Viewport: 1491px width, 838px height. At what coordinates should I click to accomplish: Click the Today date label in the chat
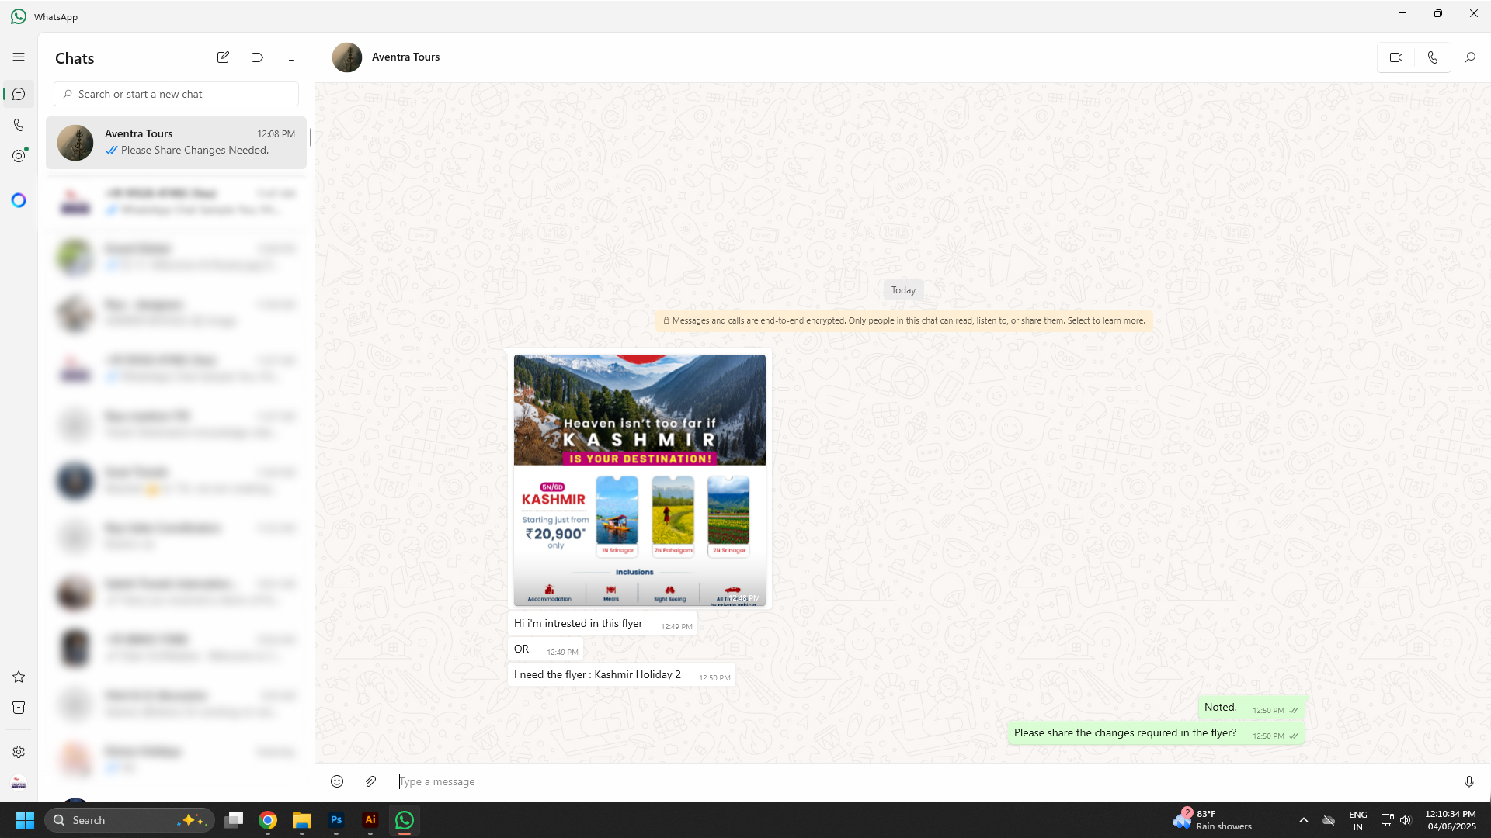(903, 290)
